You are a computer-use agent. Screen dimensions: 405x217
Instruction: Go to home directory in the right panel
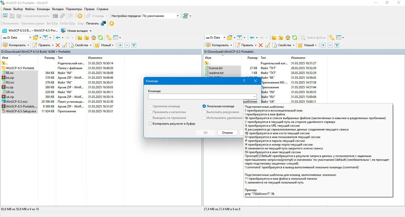[288, 38]
